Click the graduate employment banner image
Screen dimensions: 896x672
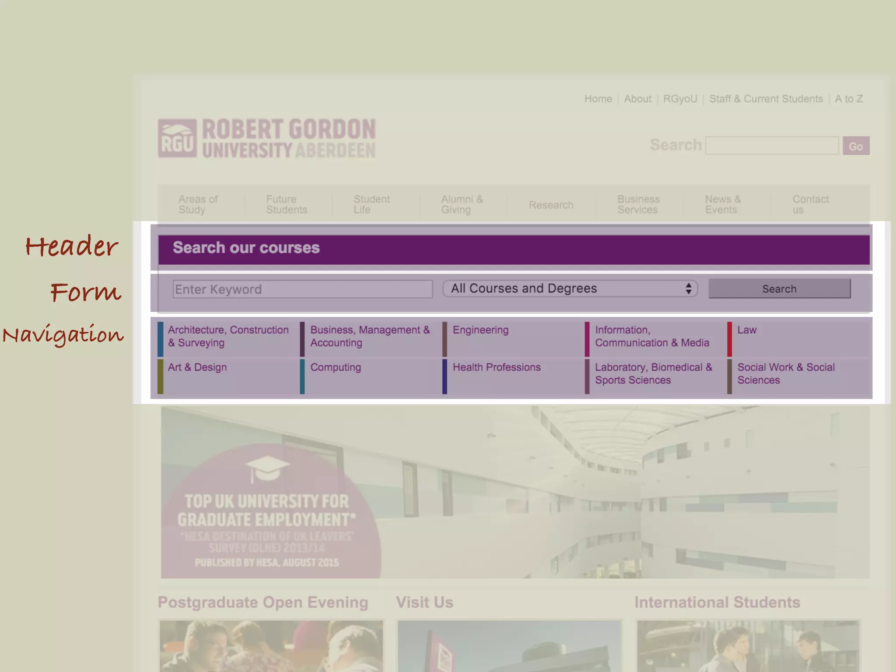click(514, 492)
